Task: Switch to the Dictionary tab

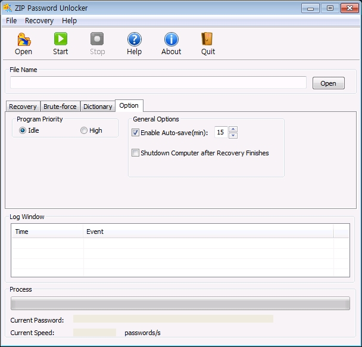Action: 98,107
